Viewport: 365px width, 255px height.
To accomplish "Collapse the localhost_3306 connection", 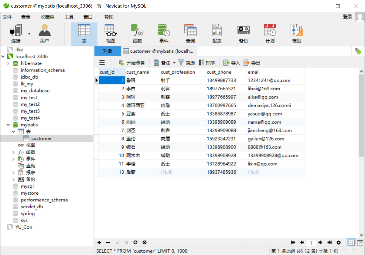I will [3, 56].
